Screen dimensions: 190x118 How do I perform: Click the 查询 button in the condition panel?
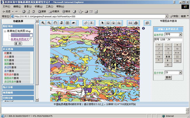(x=168, y=77)
